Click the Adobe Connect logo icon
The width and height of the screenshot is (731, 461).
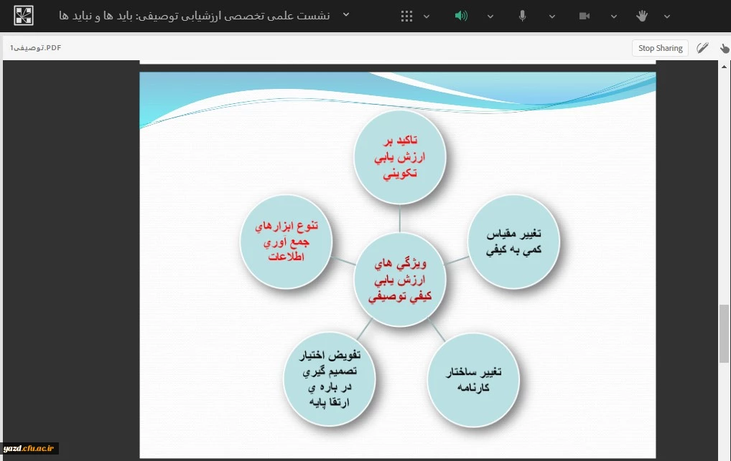pos(24,15)
